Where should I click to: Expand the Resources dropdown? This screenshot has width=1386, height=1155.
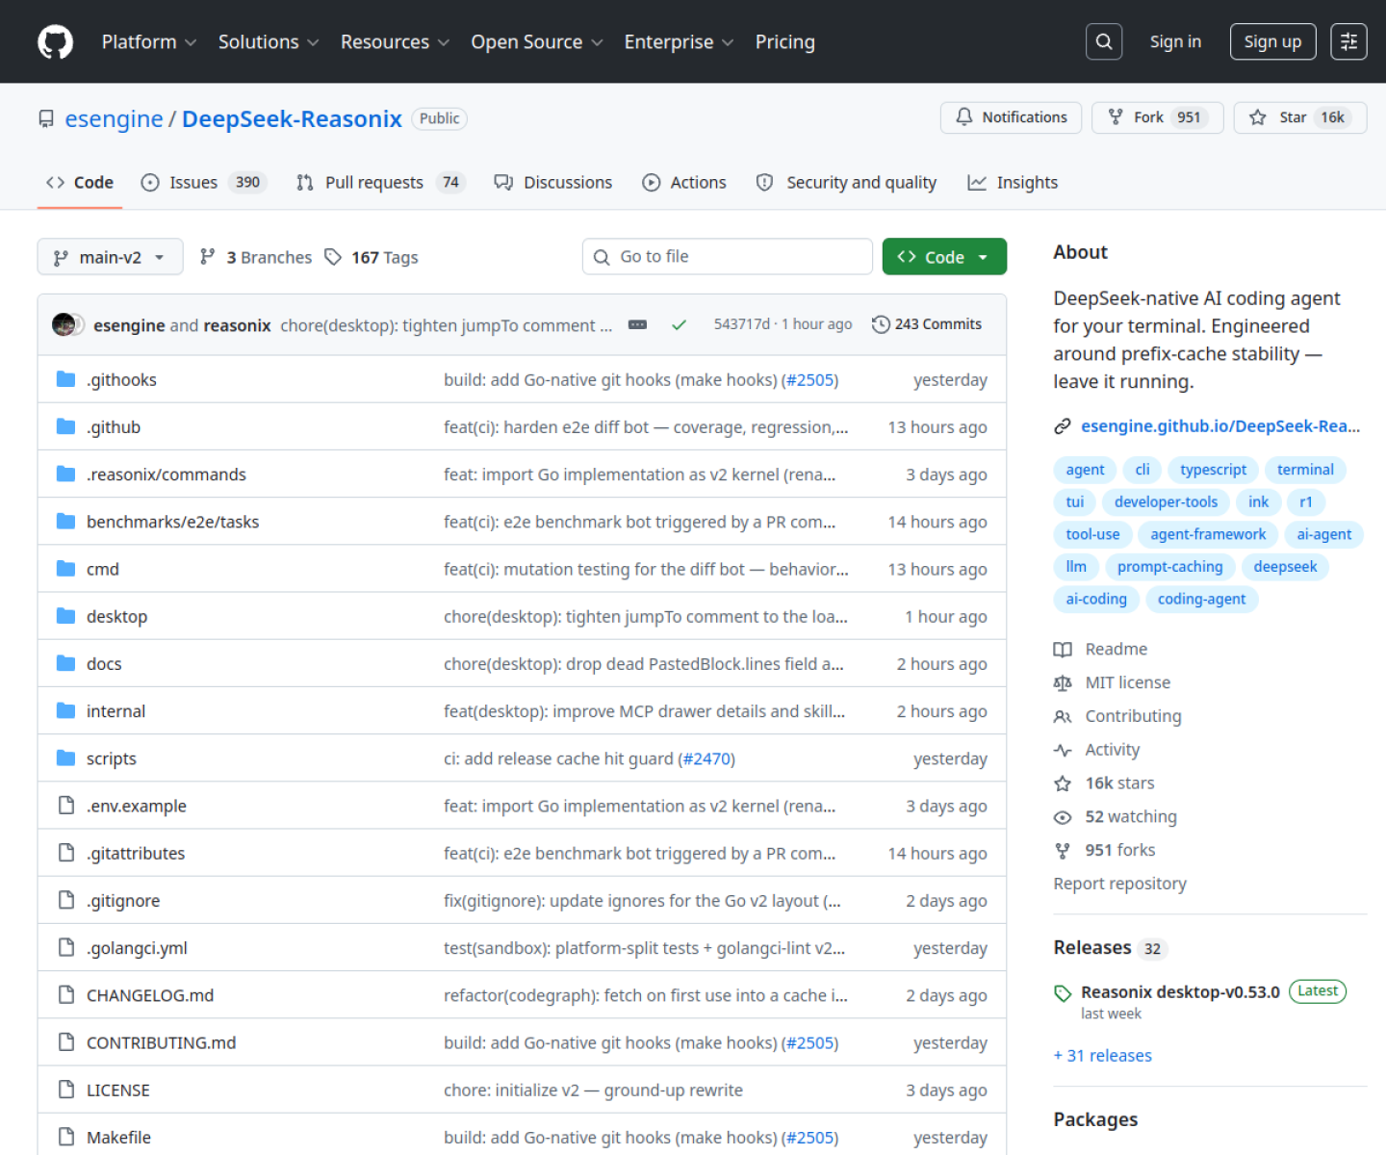click(396, 41)
